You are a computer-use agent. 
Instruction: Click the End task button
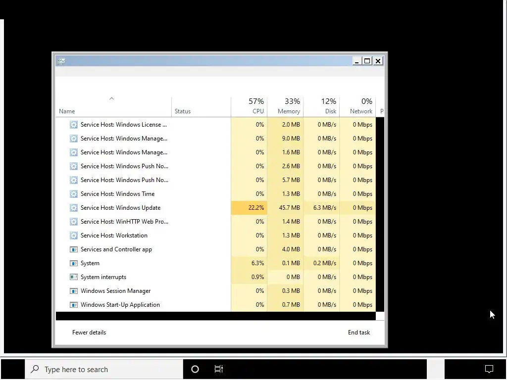pos(359,332)
